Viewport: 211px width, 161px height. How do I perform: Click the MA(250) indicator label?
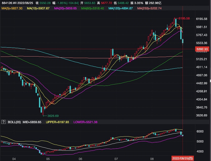[149, 8]
